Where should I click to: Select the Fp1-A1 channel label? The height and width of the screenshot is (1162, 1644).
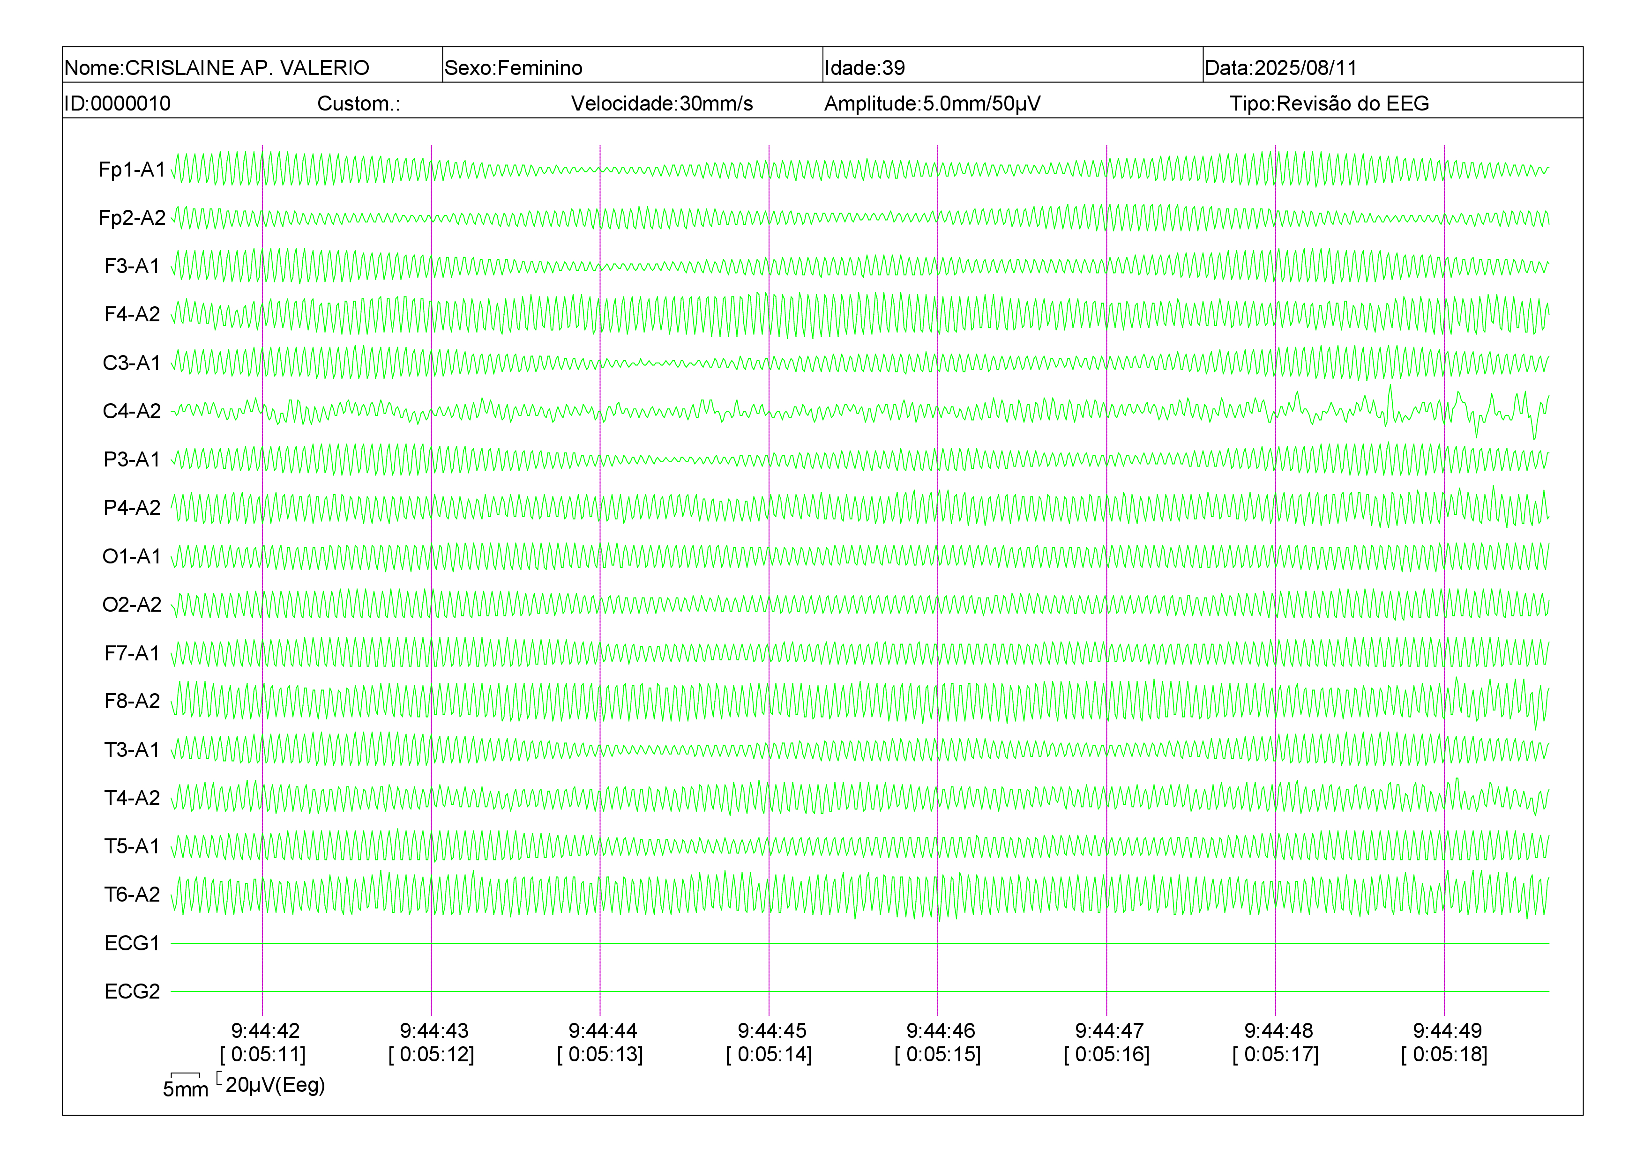click(132, 170)
